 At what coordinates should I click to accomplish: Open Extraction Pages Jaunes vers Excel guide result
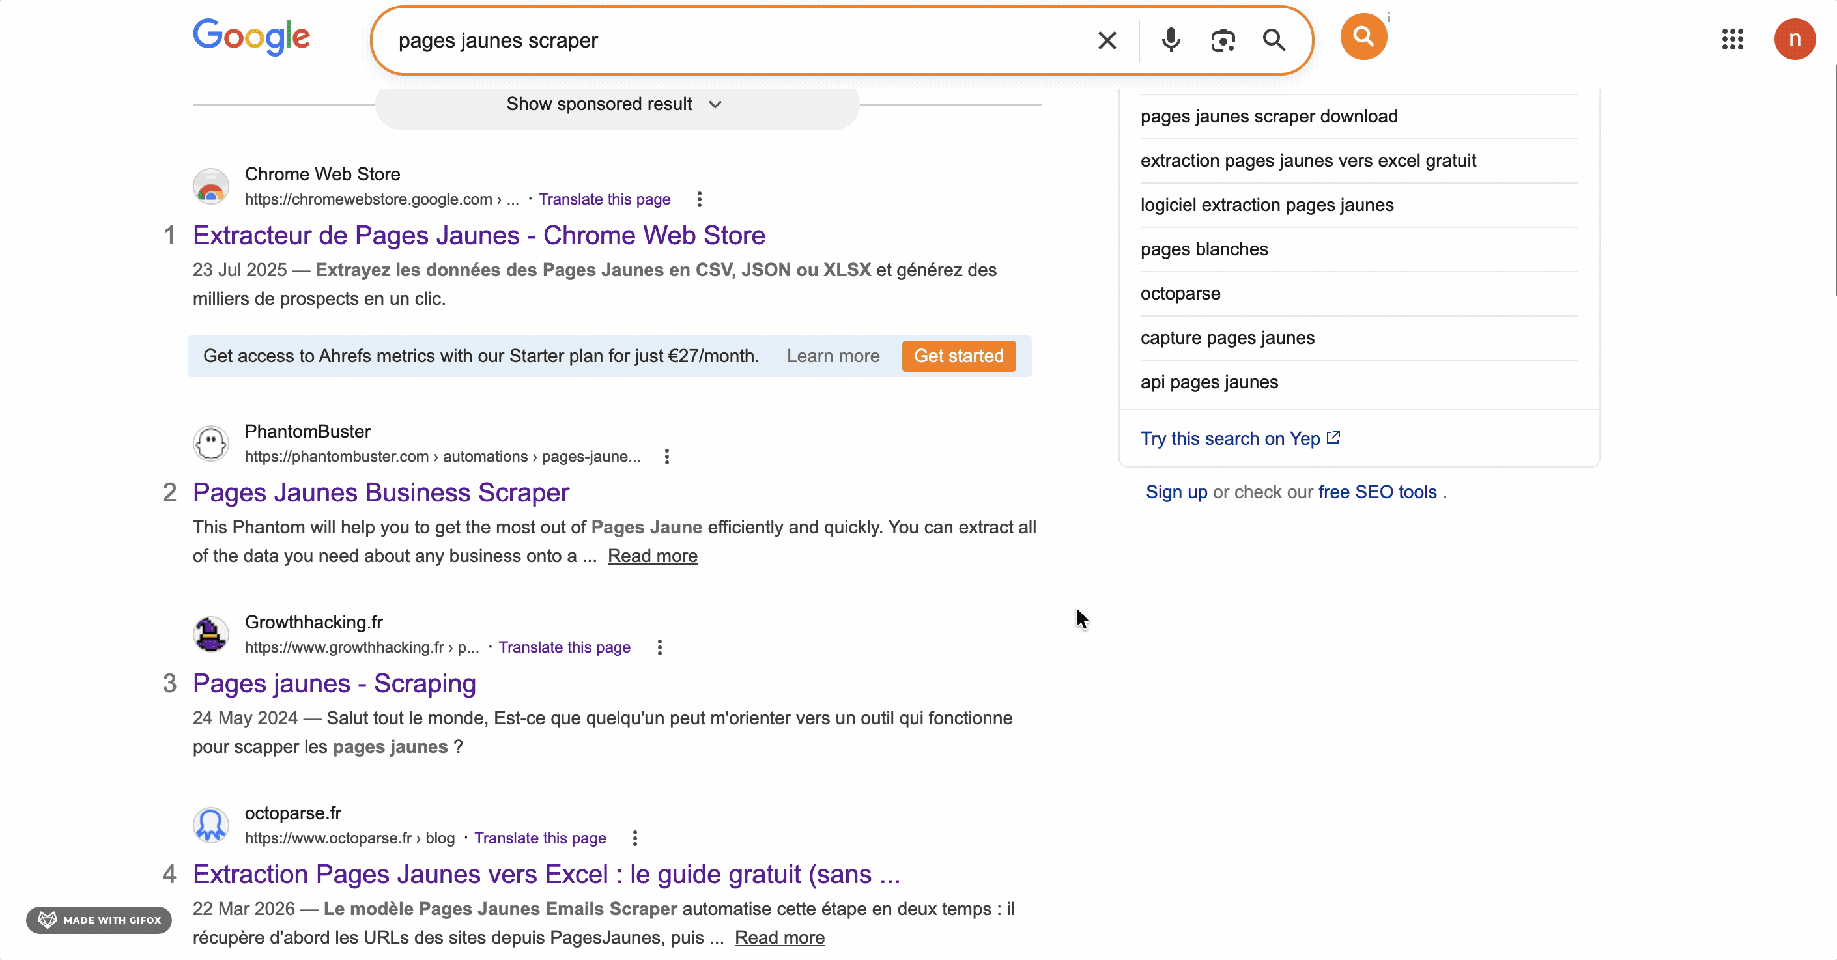coord(547,875)
